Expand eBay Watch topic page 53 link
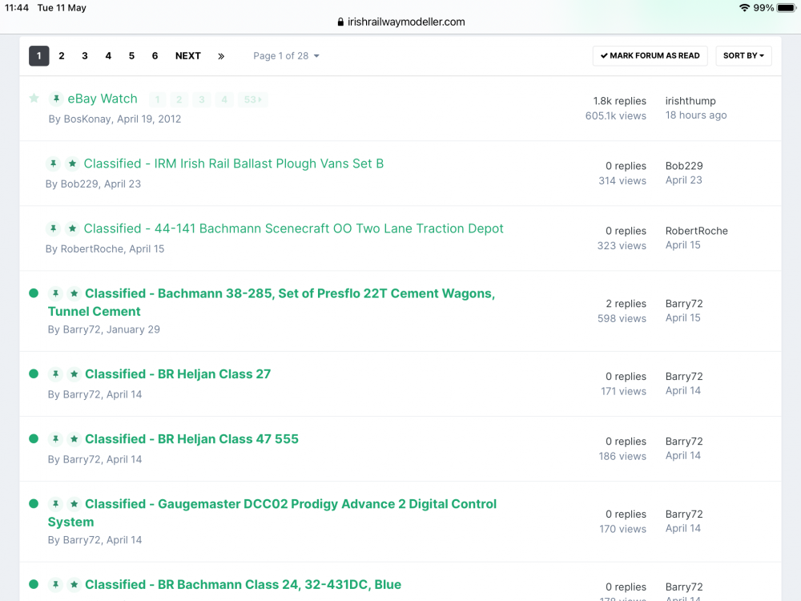Image resolution: width=801 pixels, height=601 pixels. (x=253, y=100)
